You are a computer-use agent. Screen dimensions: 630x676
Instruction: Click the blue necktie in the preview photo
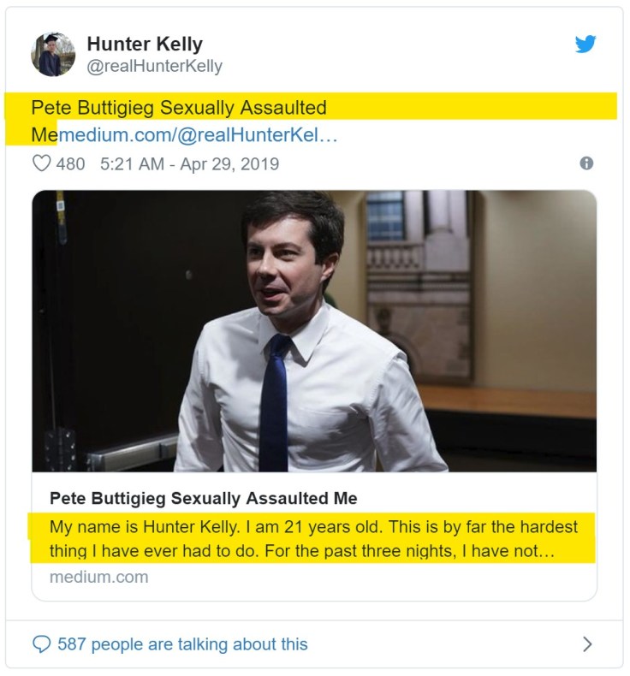click(x=276, y=400)
